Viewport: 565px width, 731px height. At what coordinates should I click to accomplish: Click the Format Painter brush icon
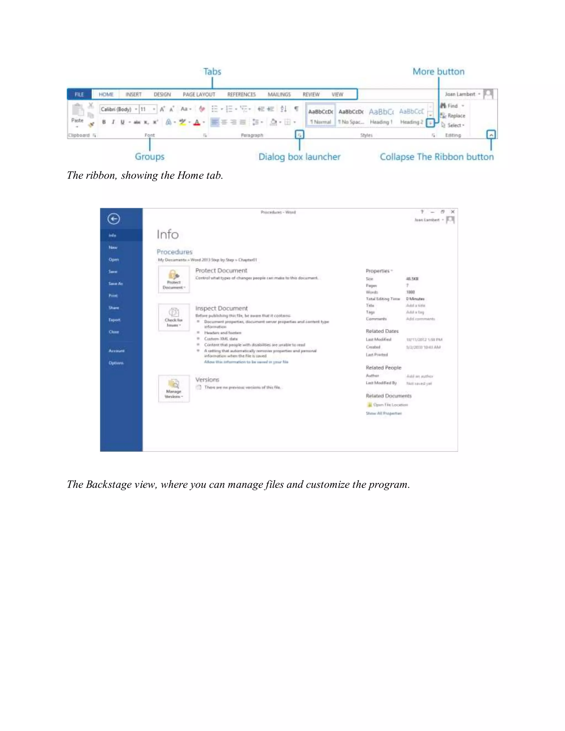91,124
